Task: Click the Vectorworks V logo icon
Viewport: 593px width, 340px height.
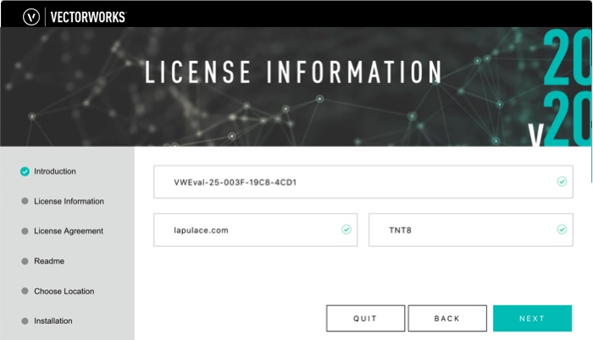Action: pos(31,17)
